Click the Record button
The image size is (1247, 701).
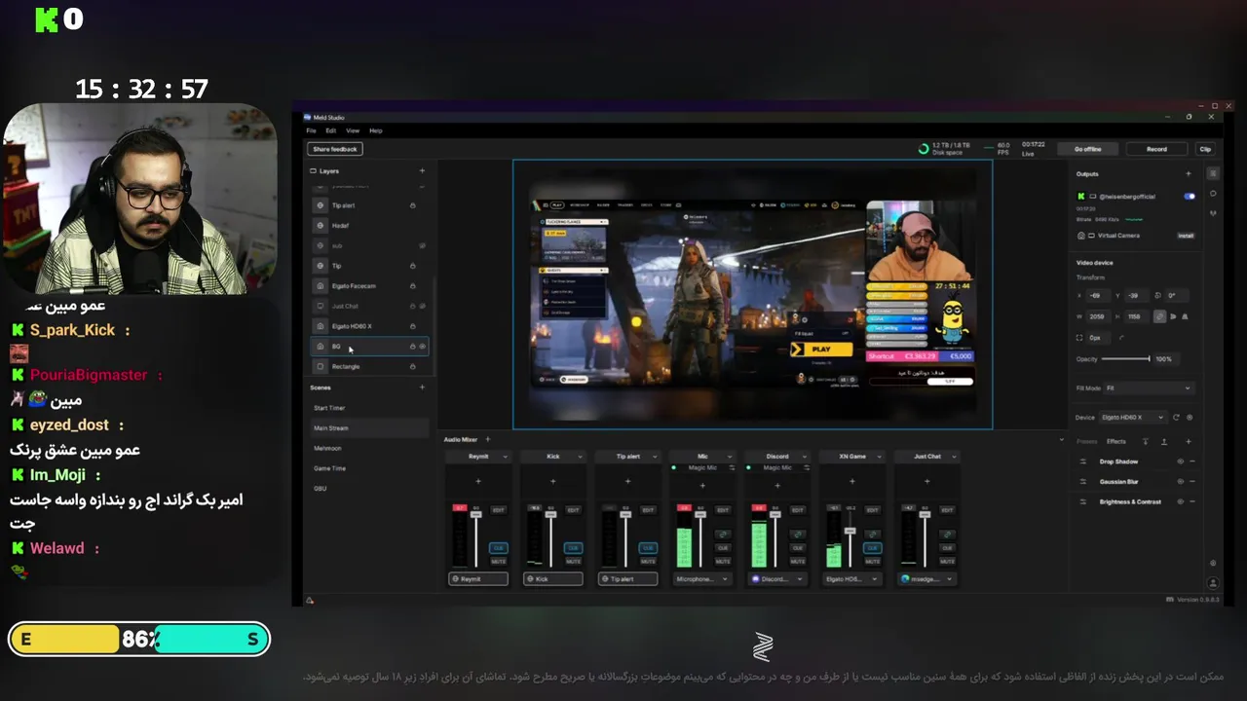pyautogui.click(x=1156, y=149)
